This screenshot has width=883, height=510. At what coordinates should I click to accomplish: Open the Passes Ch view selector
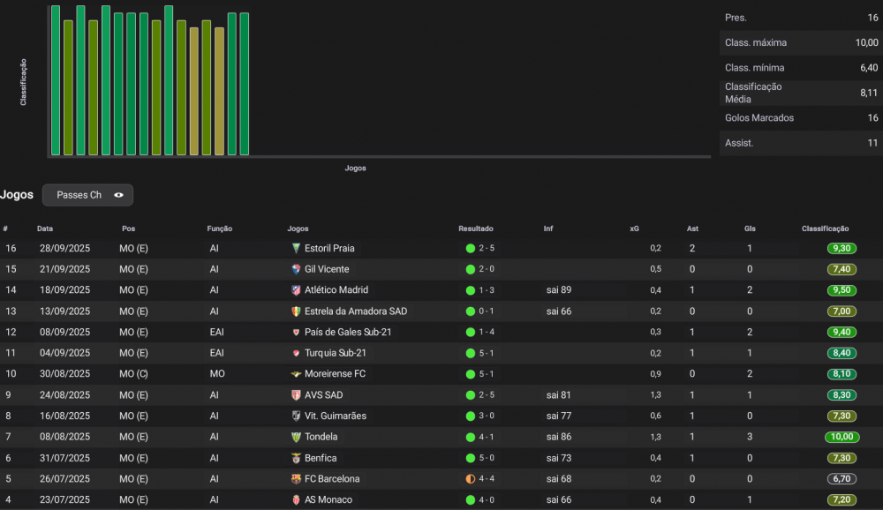point(87,195)
